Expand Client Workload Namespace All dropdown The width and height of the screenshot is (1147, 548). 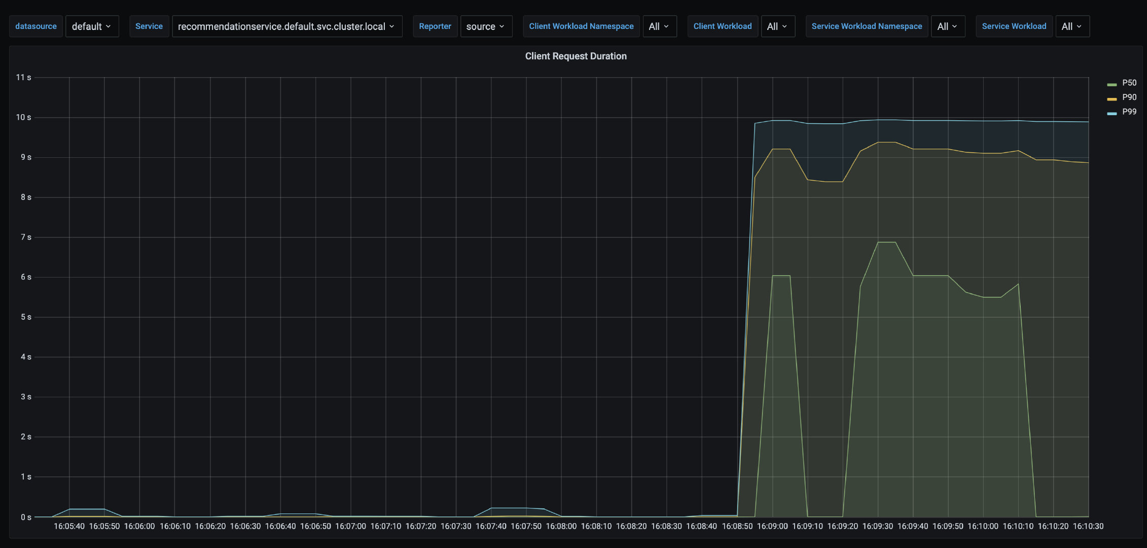(659, 26)
